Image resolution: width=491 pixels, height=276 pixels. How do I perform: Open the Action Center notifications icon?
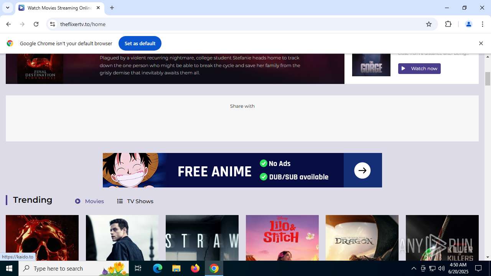[478, 268]
